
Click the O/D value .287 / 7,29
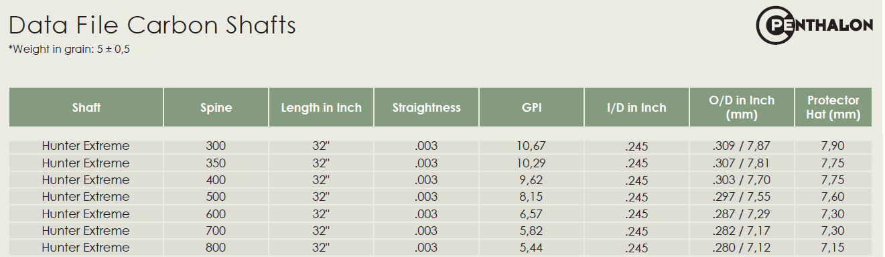[x=742, y=214]
